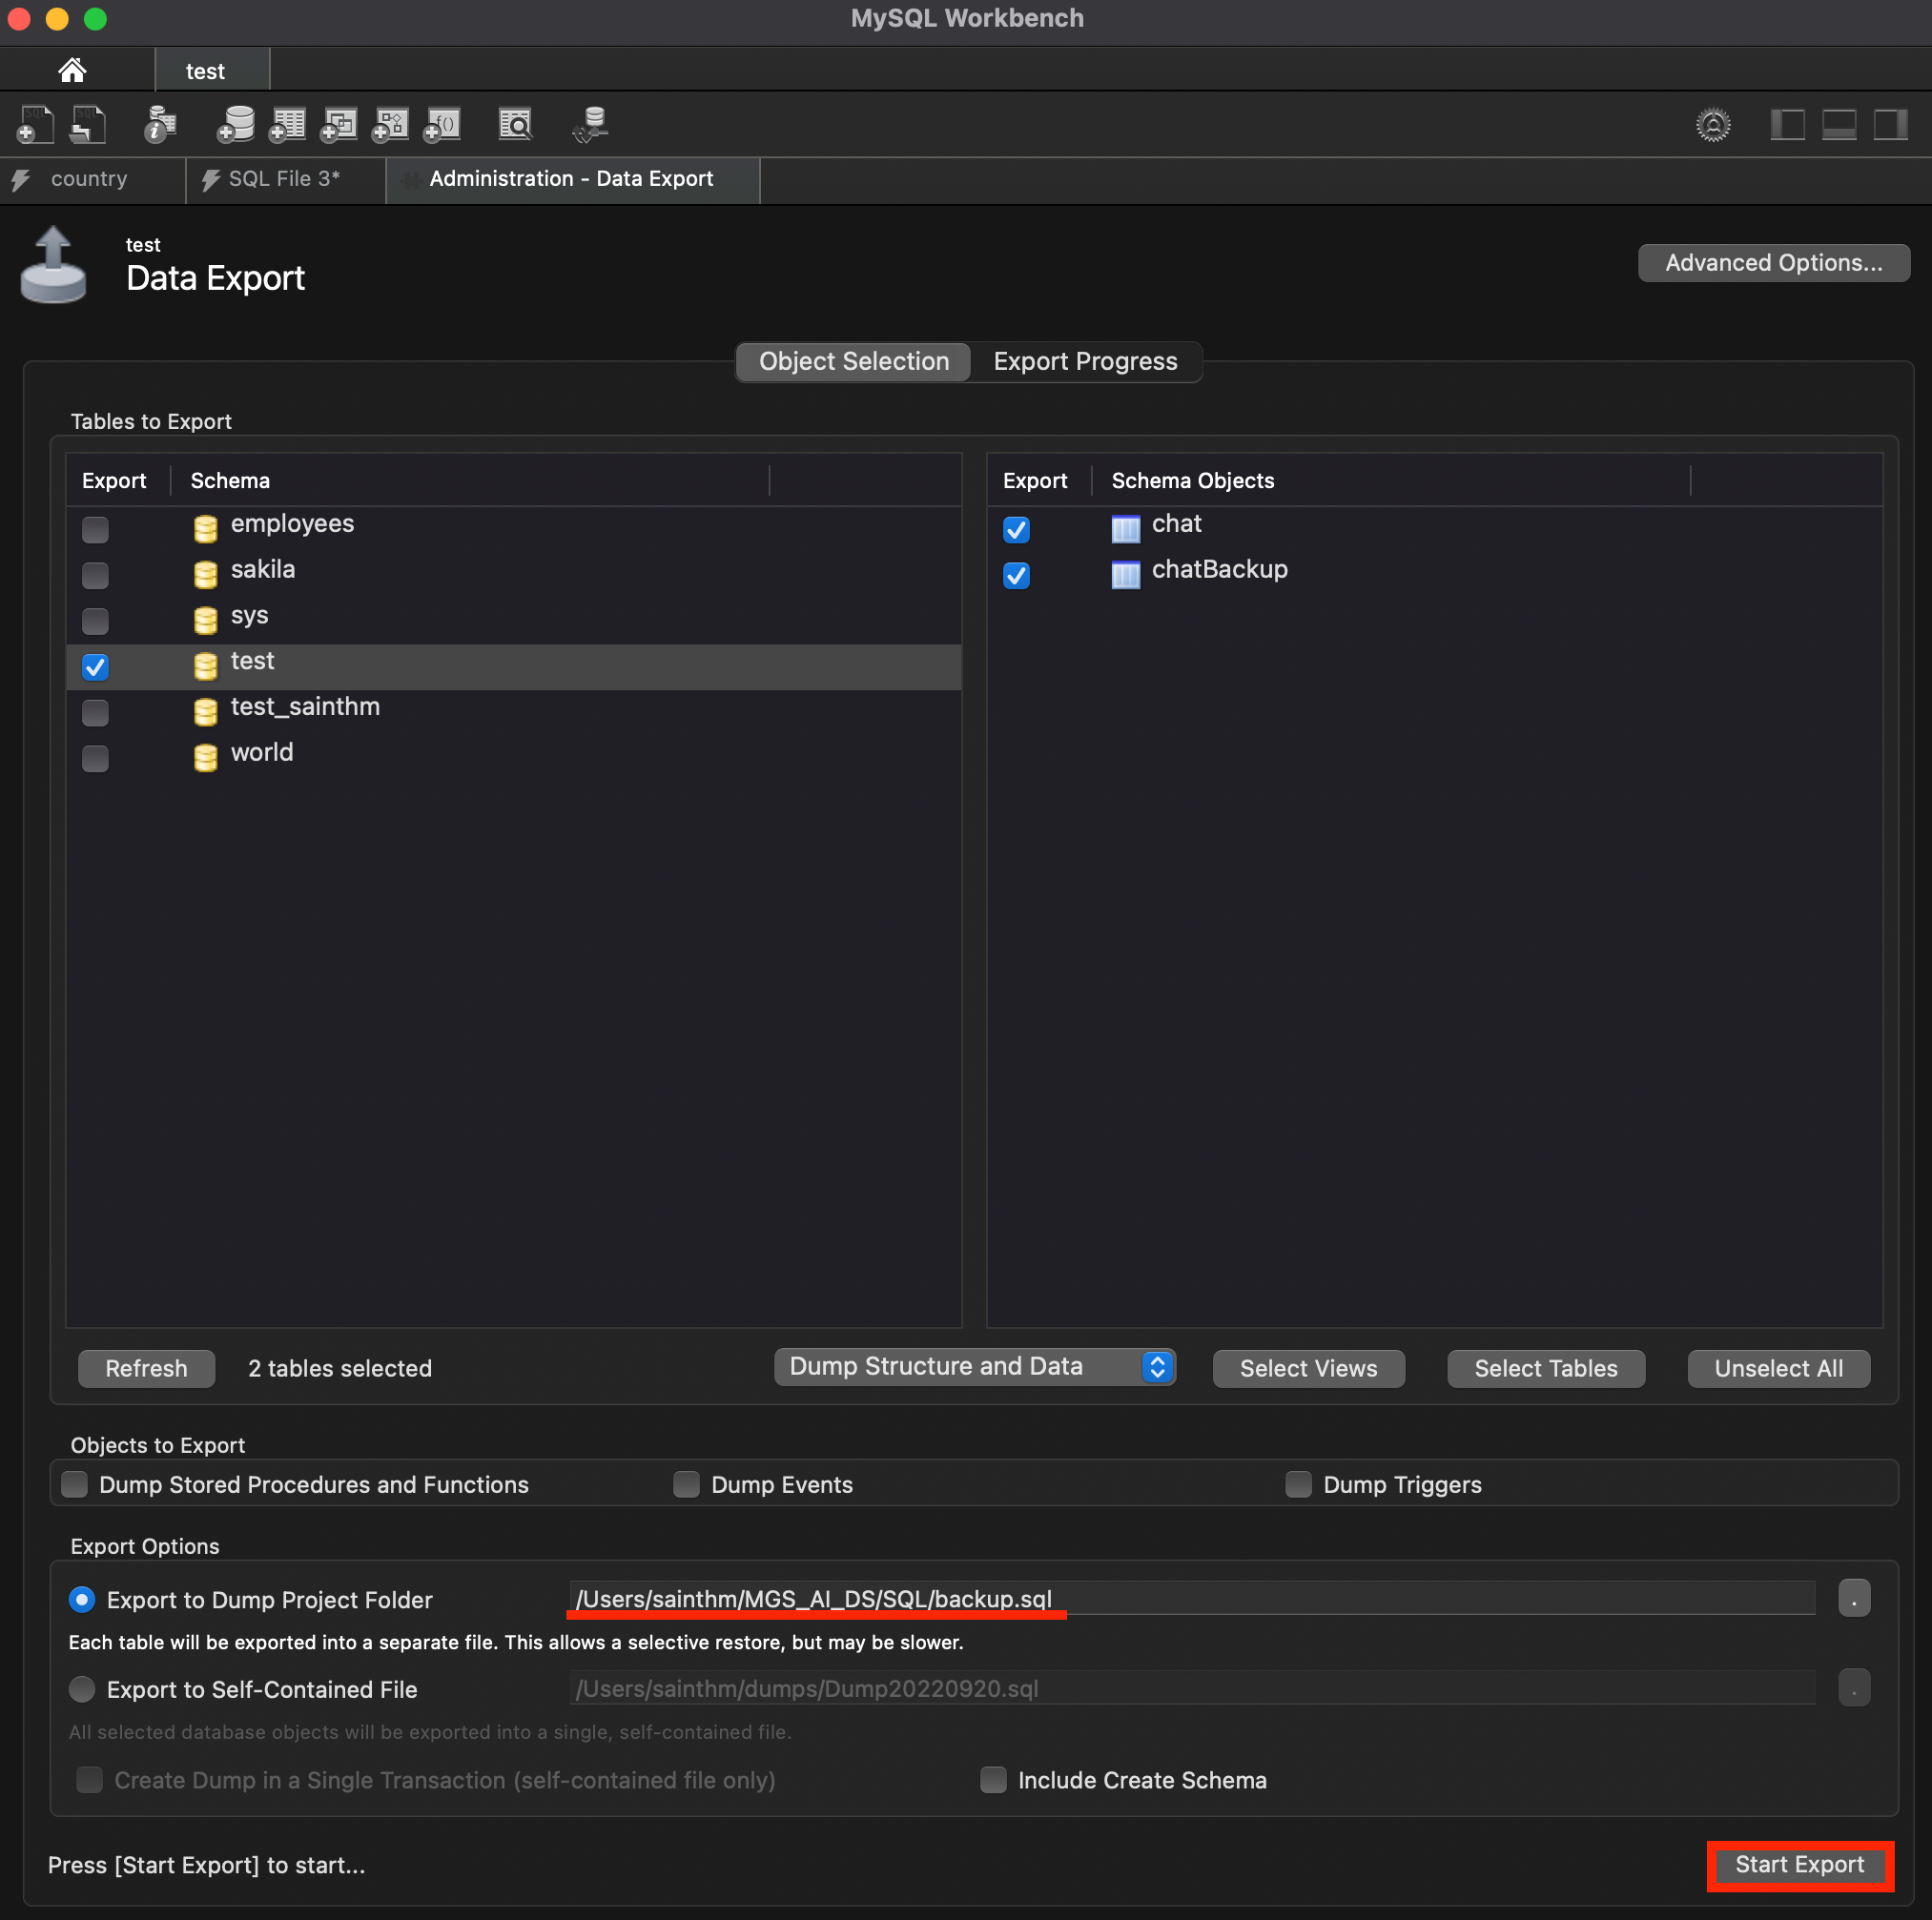Open the Inspector icon in the toolbar
1932x1920 pixels.
[x=160, y=125]
